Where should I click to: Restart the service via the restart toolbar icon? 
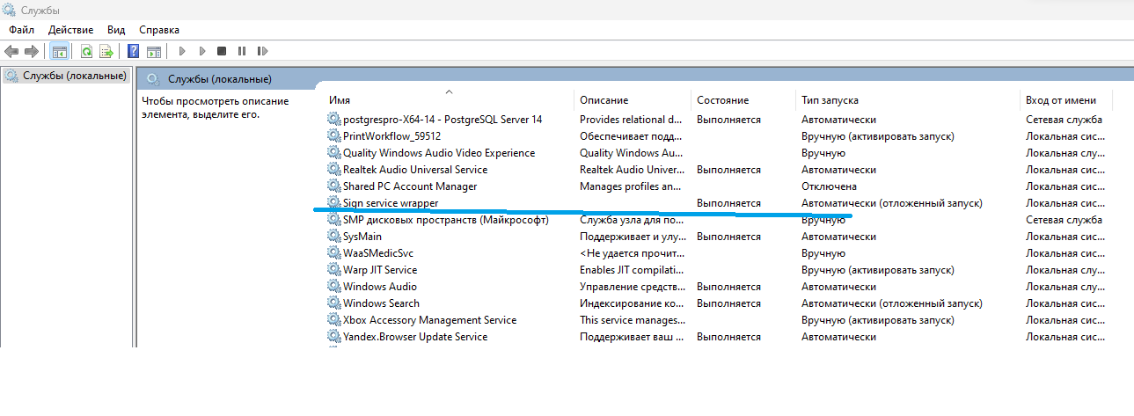[263, 52]
